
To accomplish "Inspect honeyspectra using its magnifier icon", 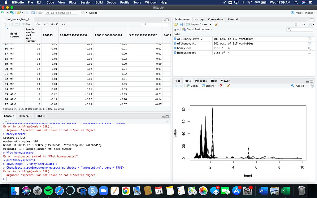I will tap(309, 53).
